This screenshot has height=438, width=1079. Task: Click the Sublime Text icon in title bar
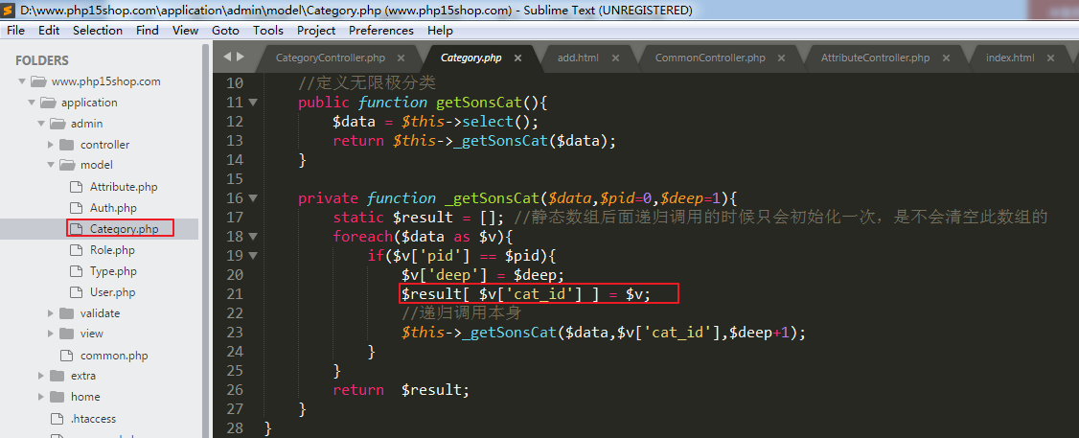[x=10, y=10]
